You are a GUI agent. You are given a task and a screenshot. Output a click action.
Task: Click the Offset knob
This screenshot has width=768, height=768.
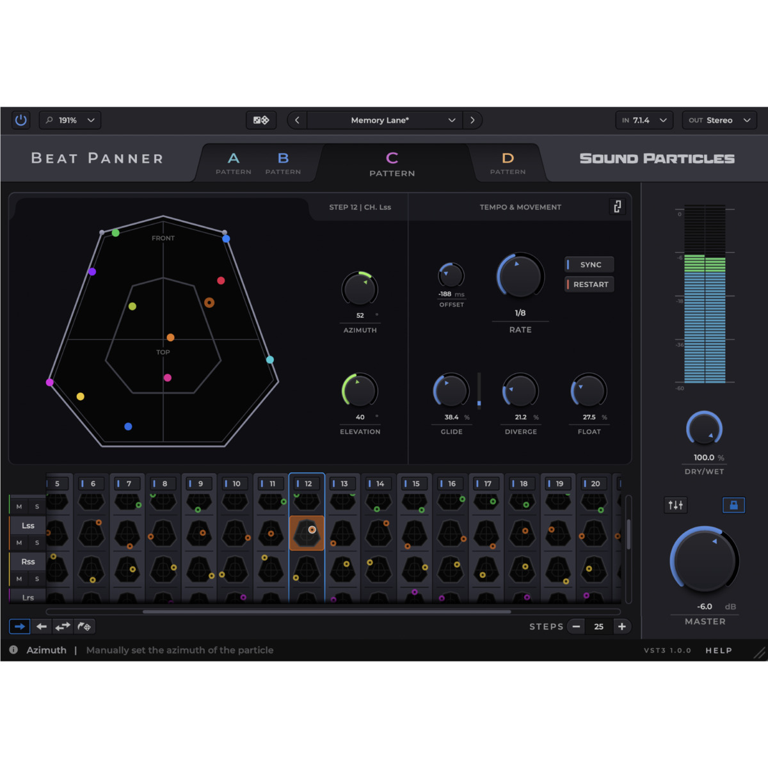click(451, 275)
